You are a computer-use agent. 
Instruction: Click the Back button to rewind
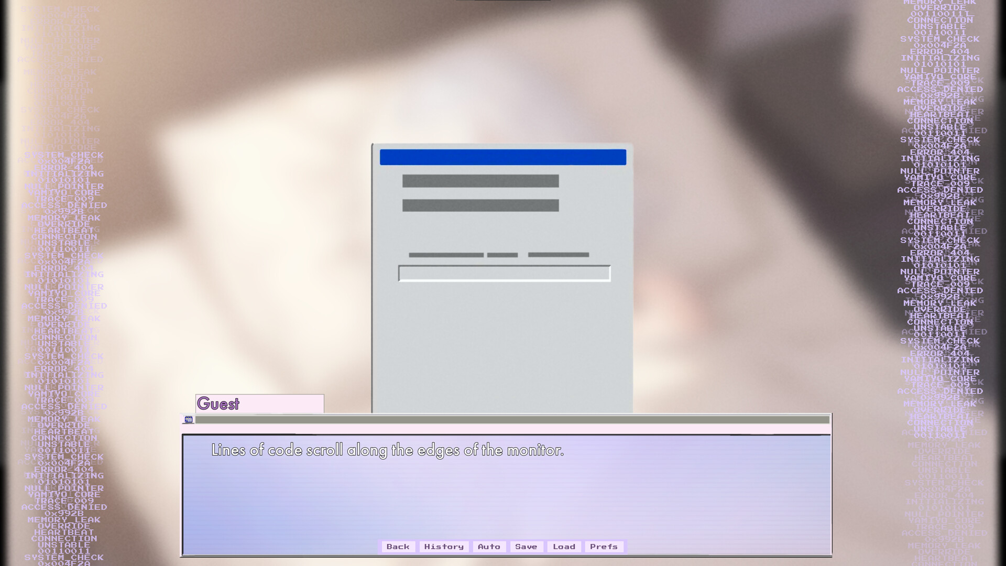[x=398, y=547]
